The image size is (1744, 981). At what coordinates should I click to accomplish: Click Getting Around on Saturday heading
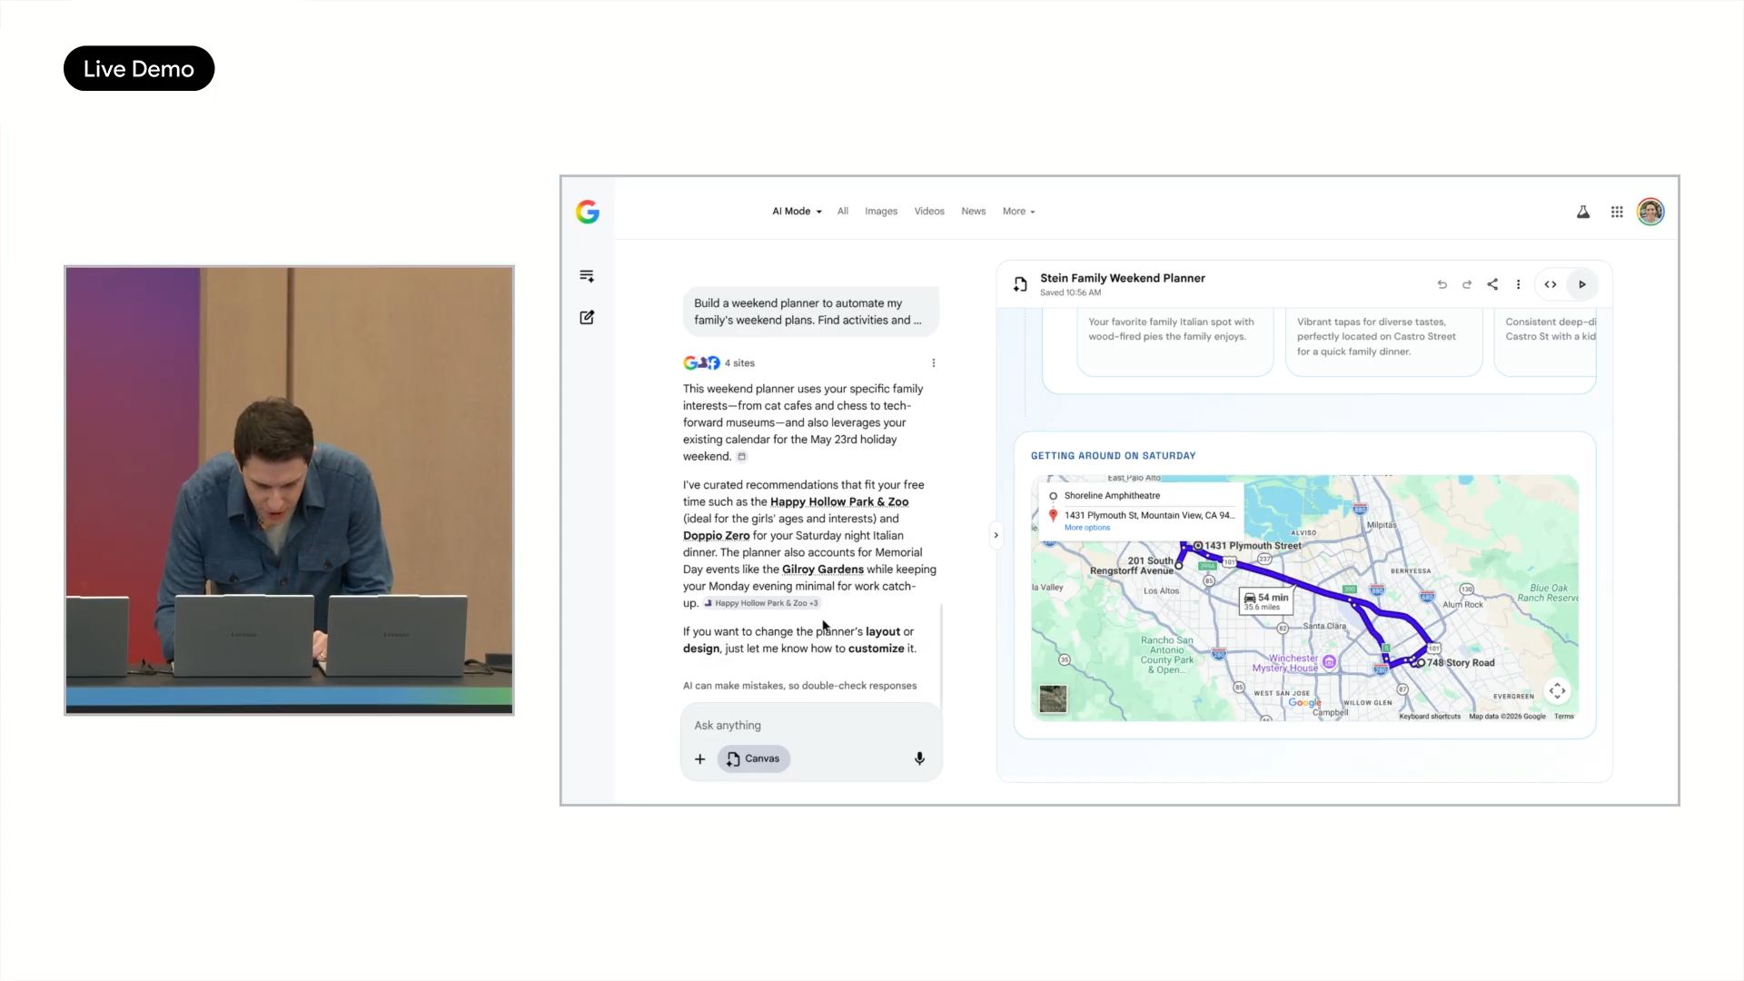[1113, 456]
